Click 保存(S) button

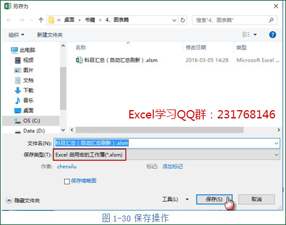tap(214, 200)
